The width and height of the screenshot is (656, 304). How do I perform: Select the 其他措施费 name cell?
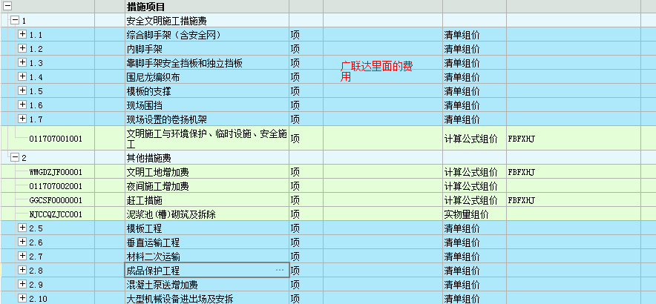pyautogui.click(x=207, y=158)
